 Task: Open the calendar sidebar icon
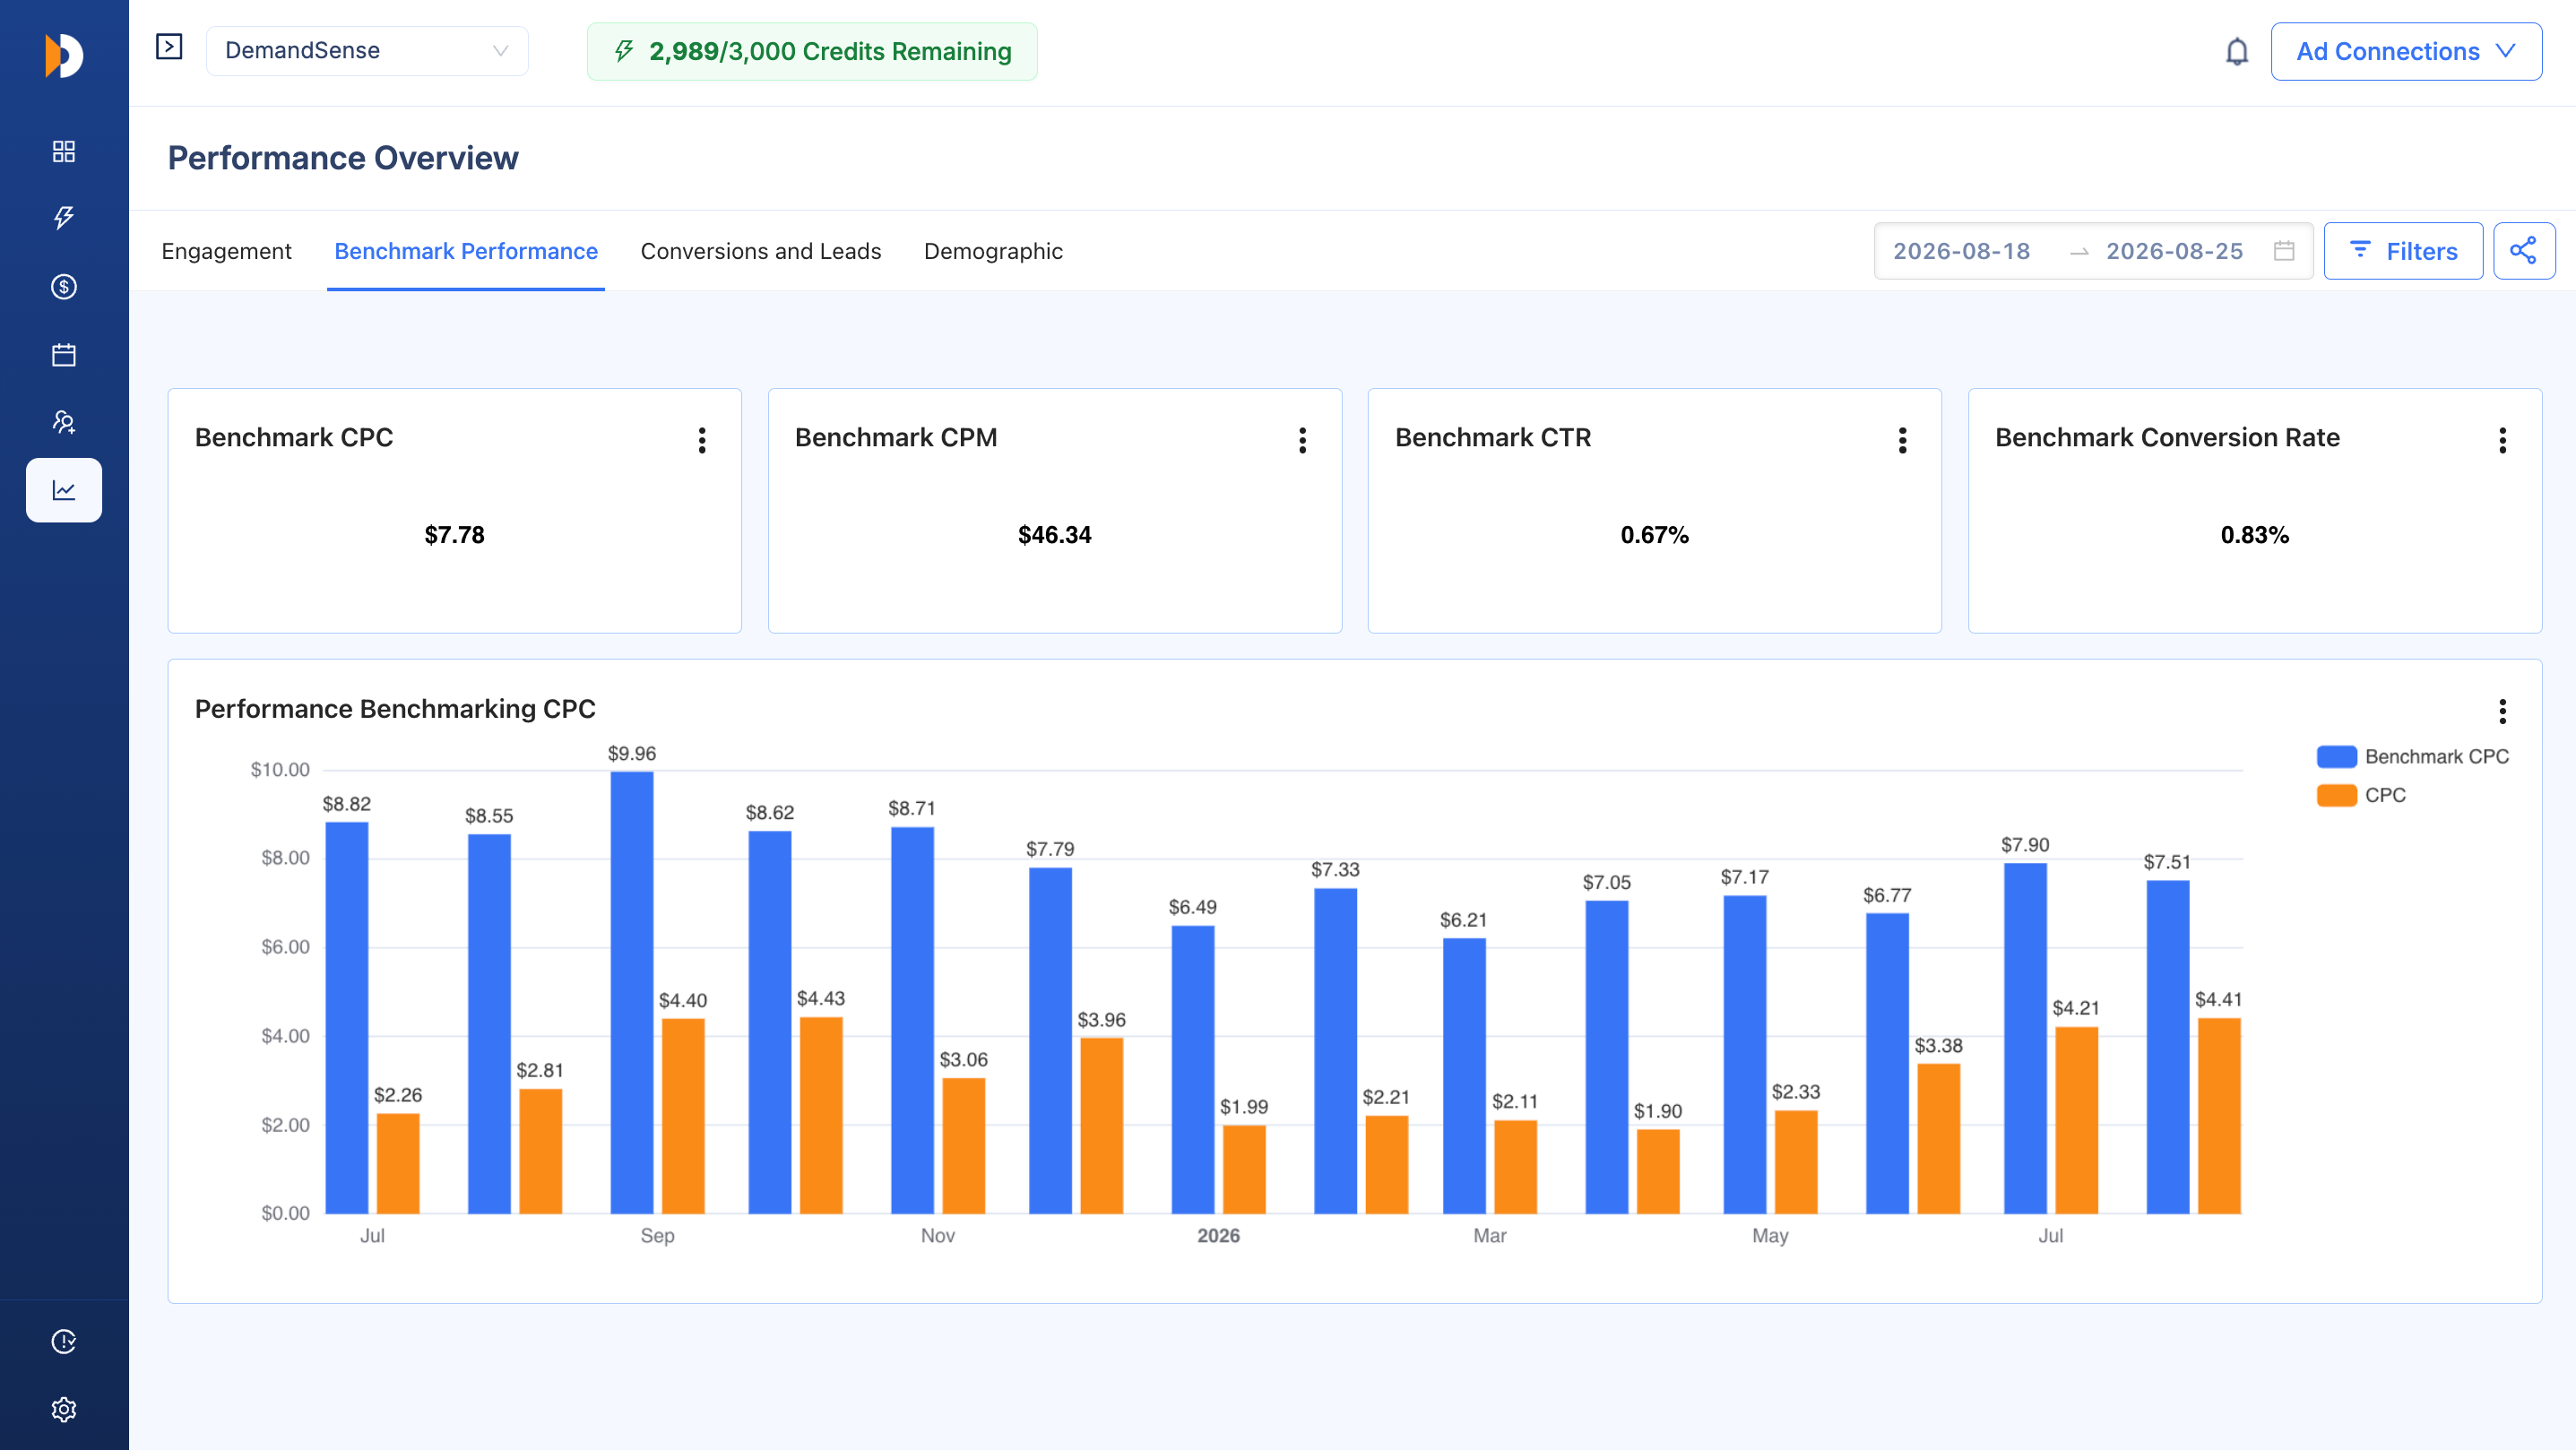click(x=64, y=355)
